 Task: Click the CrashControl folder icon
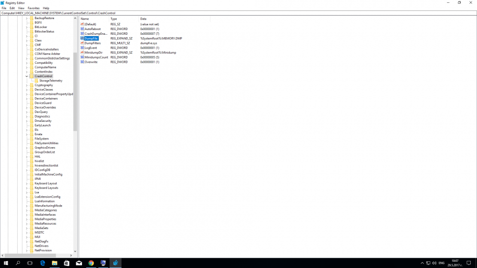tap(31, 76)
